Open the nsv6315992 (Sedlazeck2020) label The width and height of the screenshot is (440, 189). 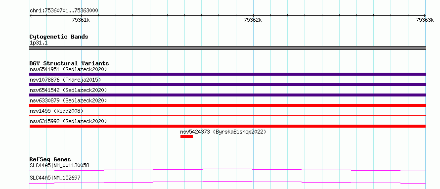[68, 121]
